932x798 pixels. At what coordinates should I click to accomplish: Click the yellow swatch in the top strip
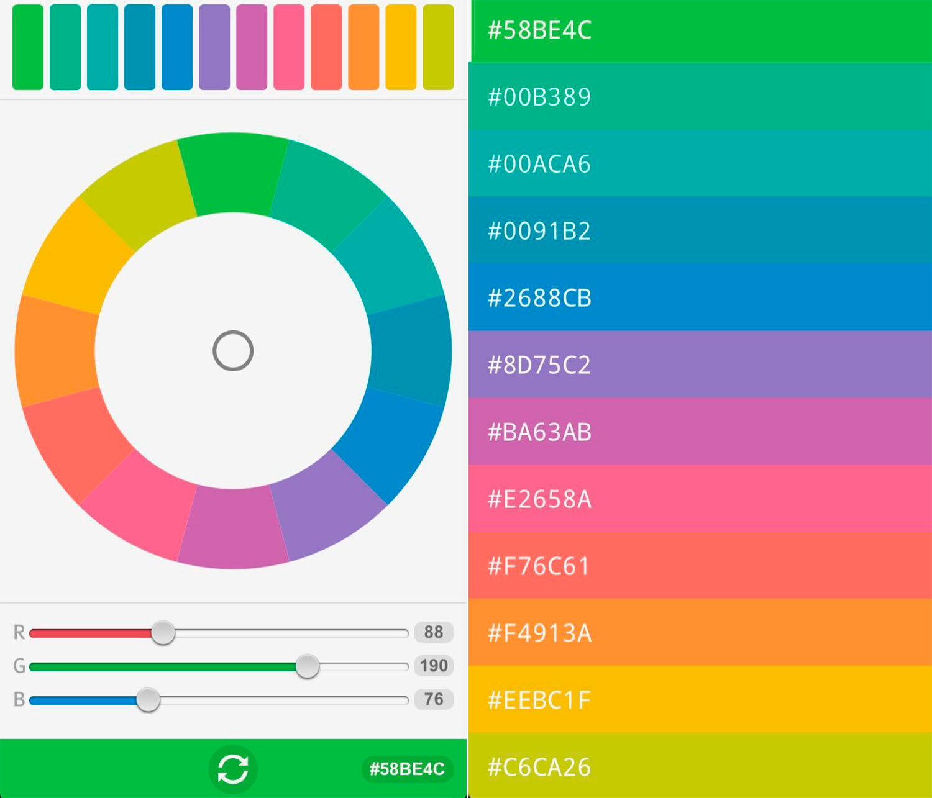401,47
